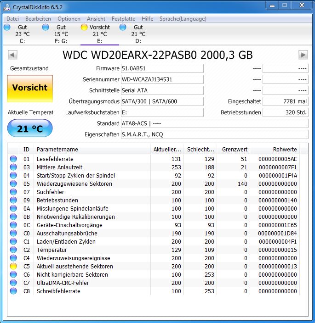Click Grenzwert value 140 for reallocated sectors
This screenshot has width=315, height=323.
(x=242, y=184)
